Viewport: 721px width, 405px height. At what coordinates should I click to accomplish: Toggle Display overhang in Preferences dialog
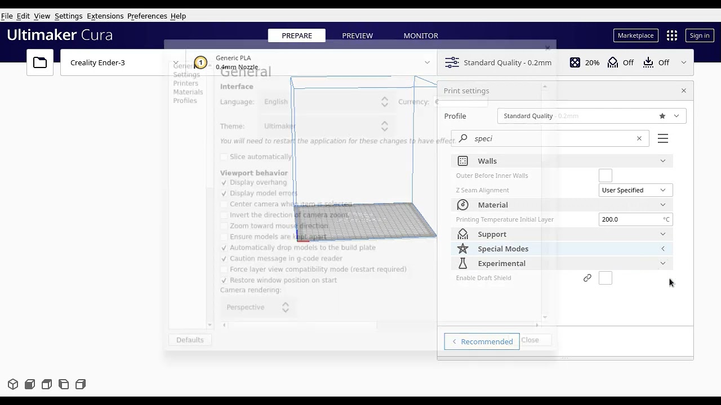coord(224,183)
